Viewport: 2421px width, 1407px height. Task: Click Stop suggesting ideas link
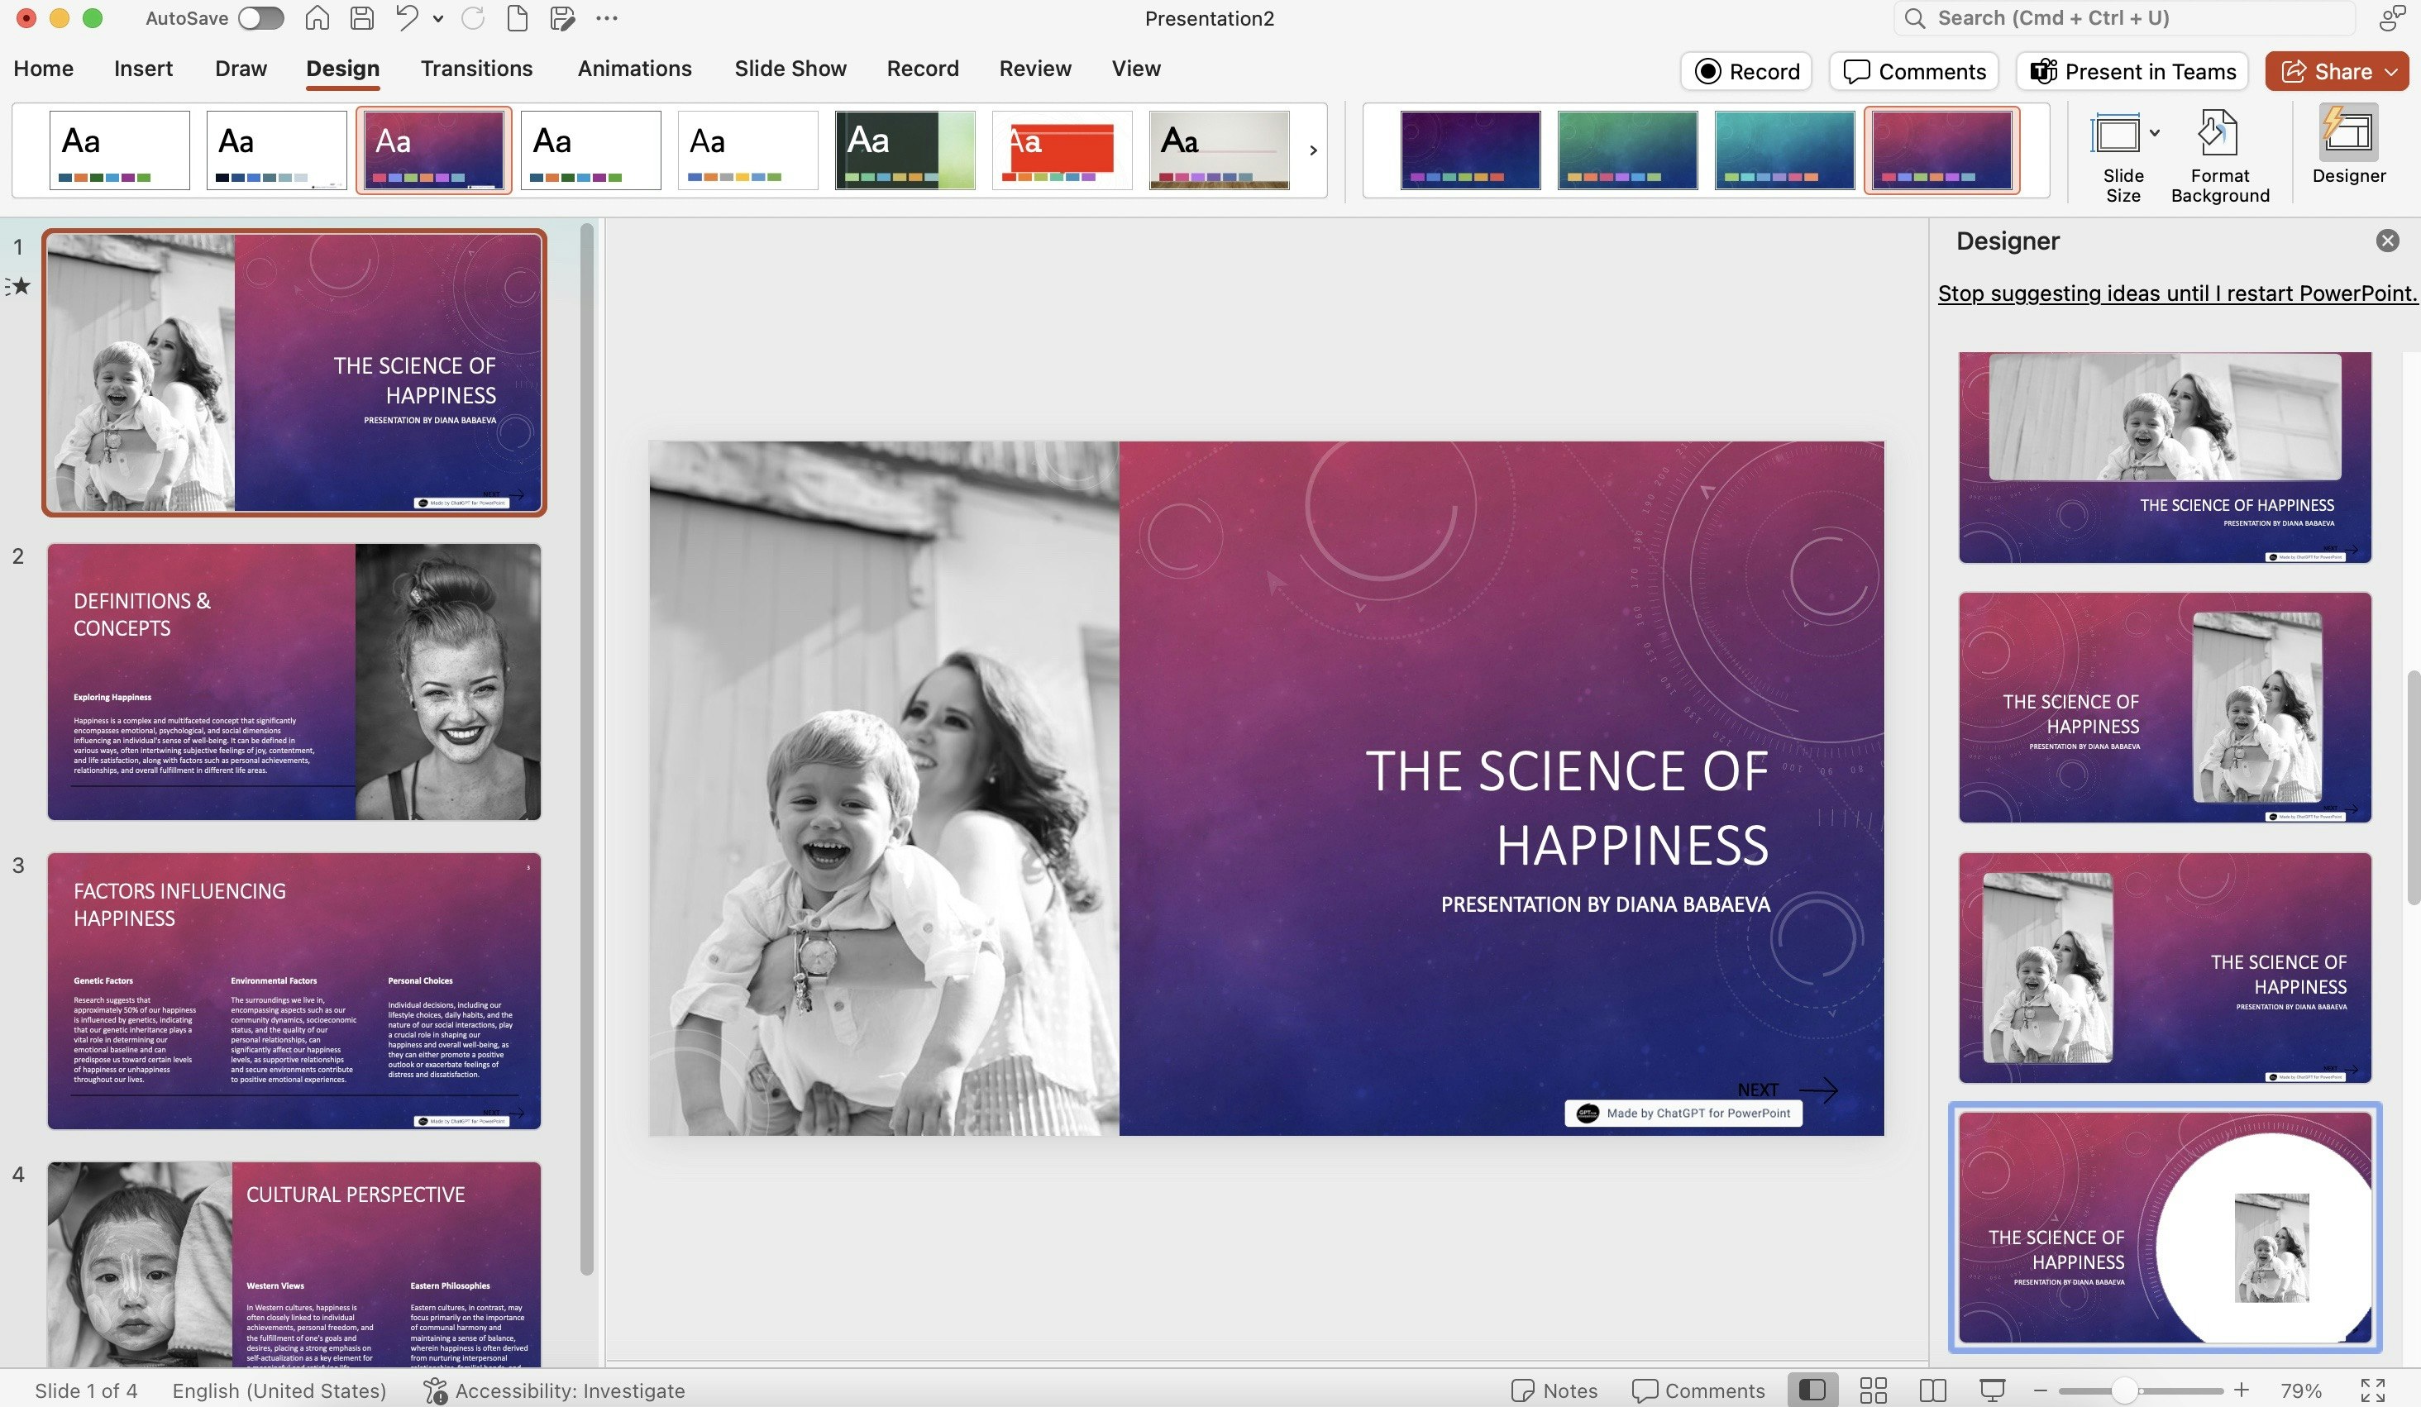pyautogui.click(x=2176, y=293)
